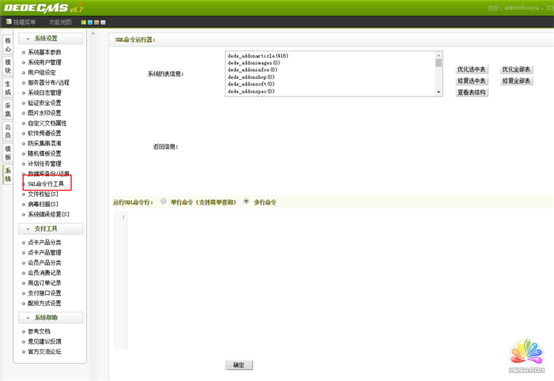
Task: Collapse the 系统设置 menu section
Action: click(x=29, y=38)
